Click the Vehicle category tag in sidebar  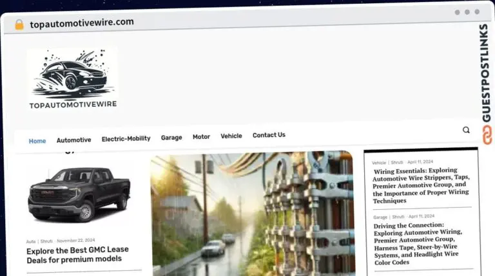[x=379, y=163]
